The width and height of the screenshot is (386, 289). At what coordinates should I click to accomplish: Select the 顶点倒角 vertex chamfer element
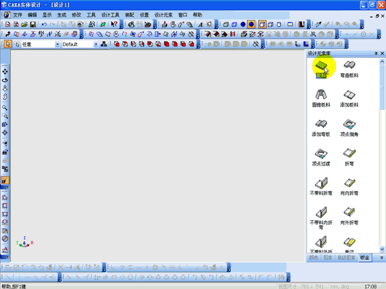(349, 128)
